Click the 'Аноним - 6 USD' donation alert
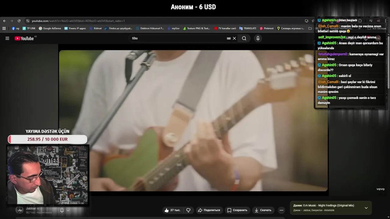Screen dimensions: 390x219 click(x=193, y=7)
